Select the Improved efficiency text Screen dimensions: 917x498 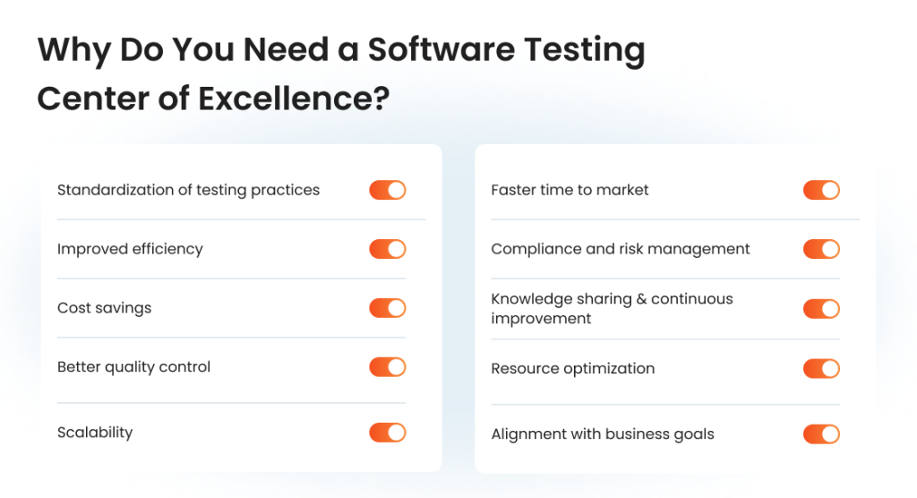pyautogui.click(x=130, y=249)
